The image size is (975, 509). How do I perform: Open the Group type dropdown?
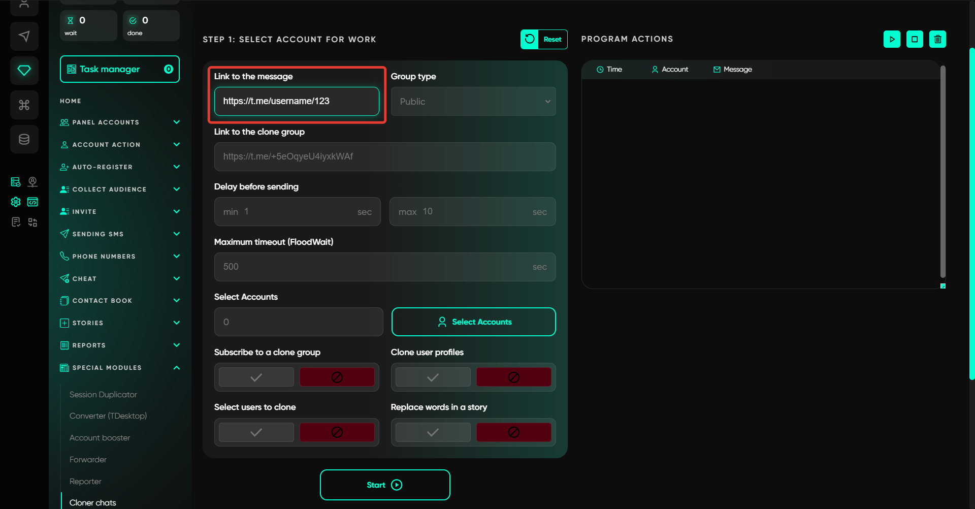(473, 102)
